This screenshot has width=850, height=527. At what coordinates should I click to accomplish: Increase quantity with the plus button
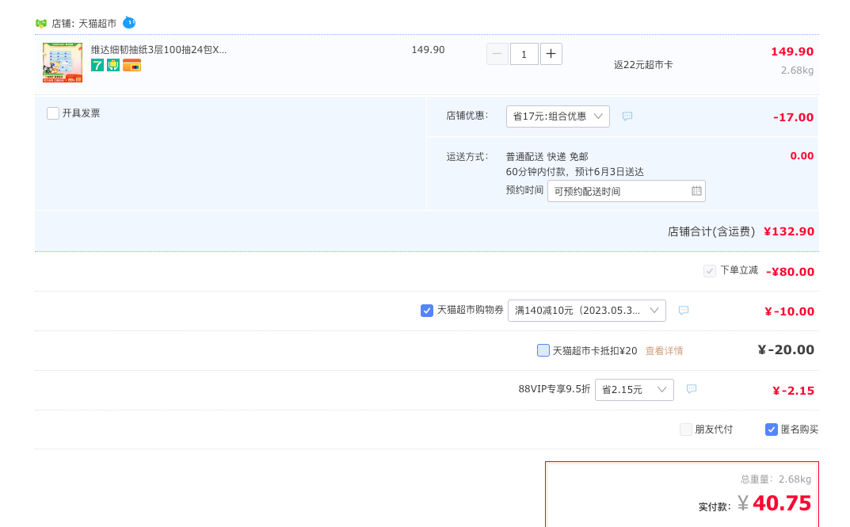click(551, 54)
